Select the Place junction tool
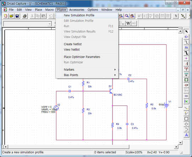The height and width of the screenshot is (157, 192). (x=186, y=58)
